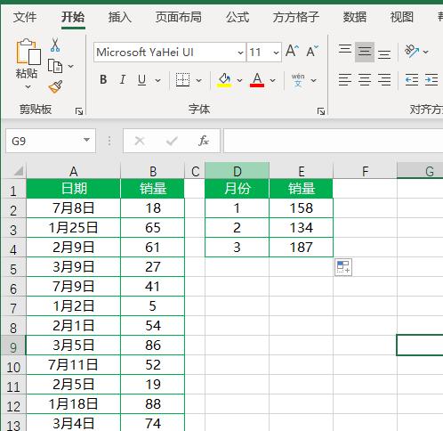The height and width of the screenshot is (431, 443).
Task: Click the Auto Fill Options icon near F5
Action: tap(343, 267)
